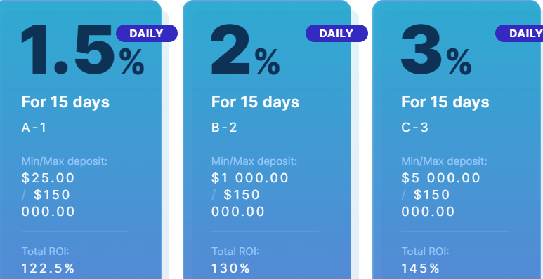Screen dimensions: 543x279
Task: Click the DAILY badge on the 1.5% plan
Action: [x=147, y=33]
